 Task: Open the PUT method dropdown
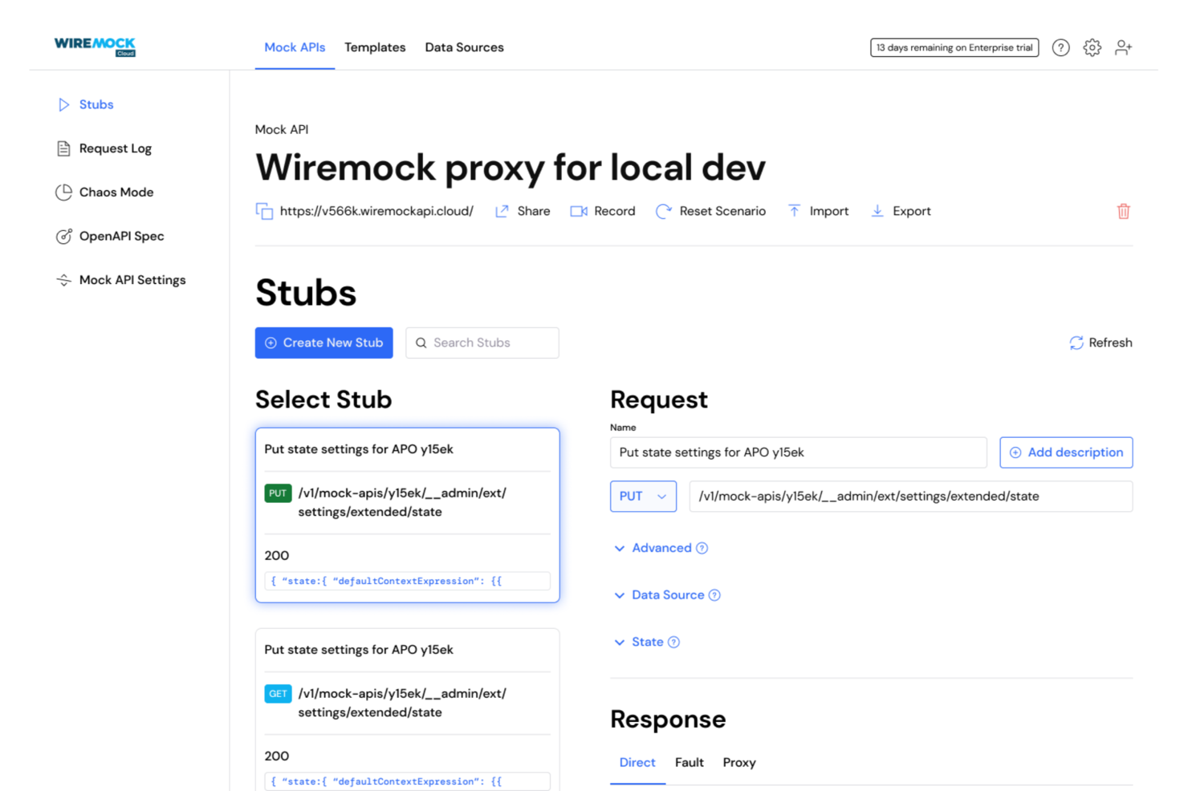click(x=643, y=496)
